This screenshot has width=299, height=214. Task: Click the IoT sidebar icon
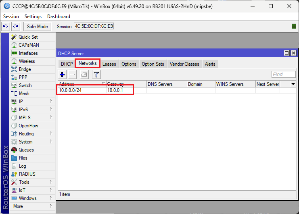coord(14,190)
